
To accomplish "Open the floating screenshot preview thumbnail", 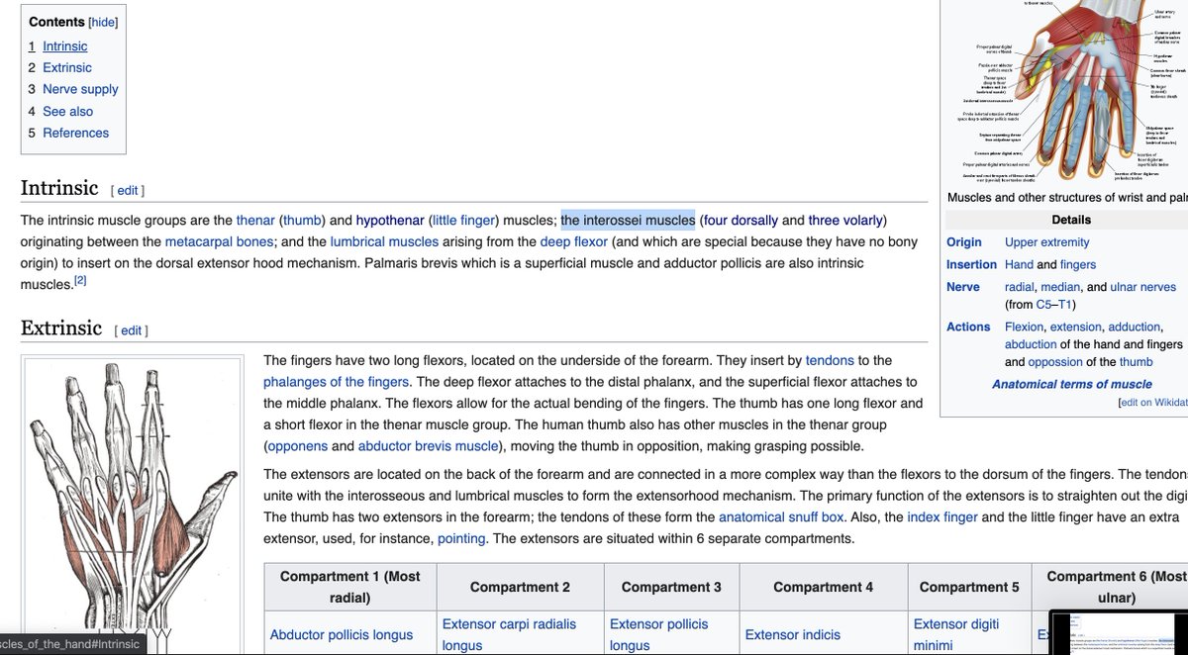I will point(1118,632).
